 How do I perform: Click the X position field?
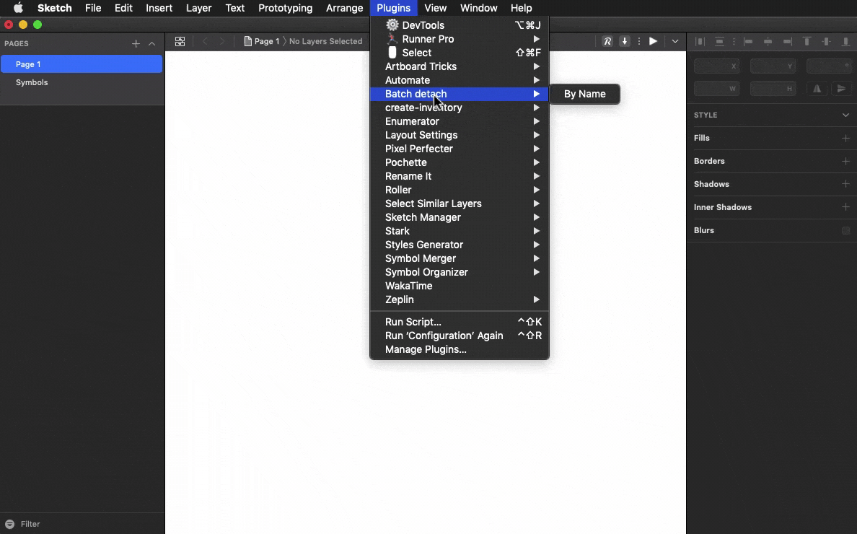(716, 66)
